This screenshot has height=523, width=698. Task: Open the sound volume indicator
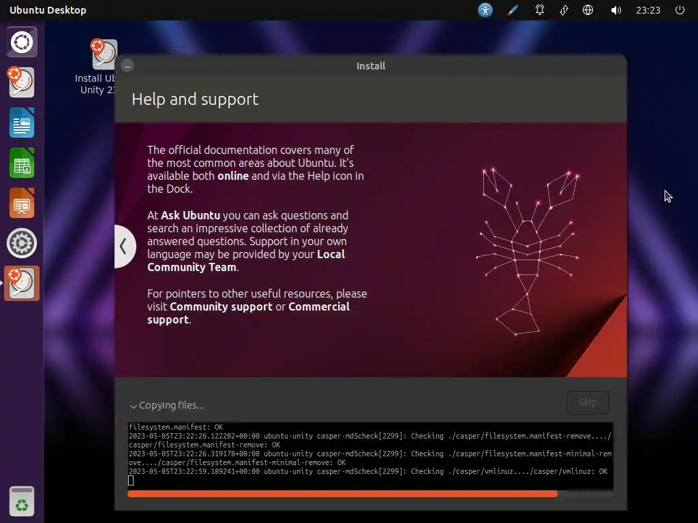click(x=616, y=10)
